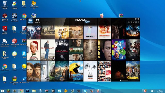
Task: Open the search magnifier in Popcorn Time
Action: tap(129, 22)
